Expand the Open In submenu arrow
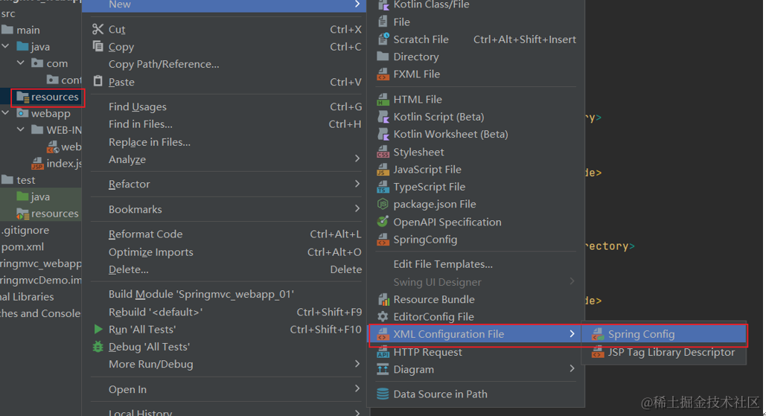This screenshot has width=766, height=416. 357,388
